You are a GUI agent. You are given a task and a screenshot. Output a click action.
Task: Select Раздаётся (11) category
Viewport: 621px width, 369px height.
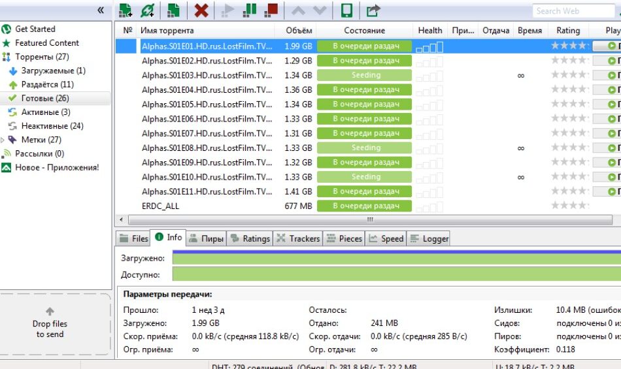[x=47, y=84]
